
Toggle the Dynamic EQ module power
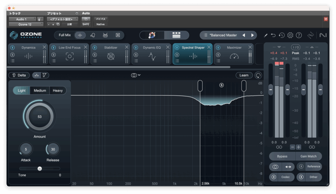[136, 48]
